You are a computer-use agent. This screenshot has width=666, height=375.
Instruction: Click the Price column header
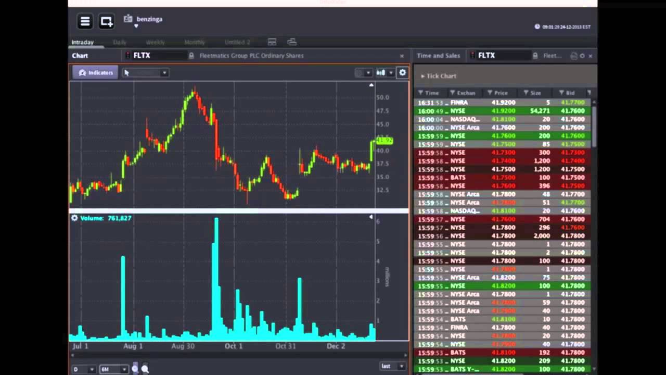501,93
